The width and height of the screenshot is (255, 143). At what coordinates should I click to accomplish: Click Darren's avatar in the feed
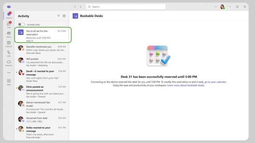(21, 104)
